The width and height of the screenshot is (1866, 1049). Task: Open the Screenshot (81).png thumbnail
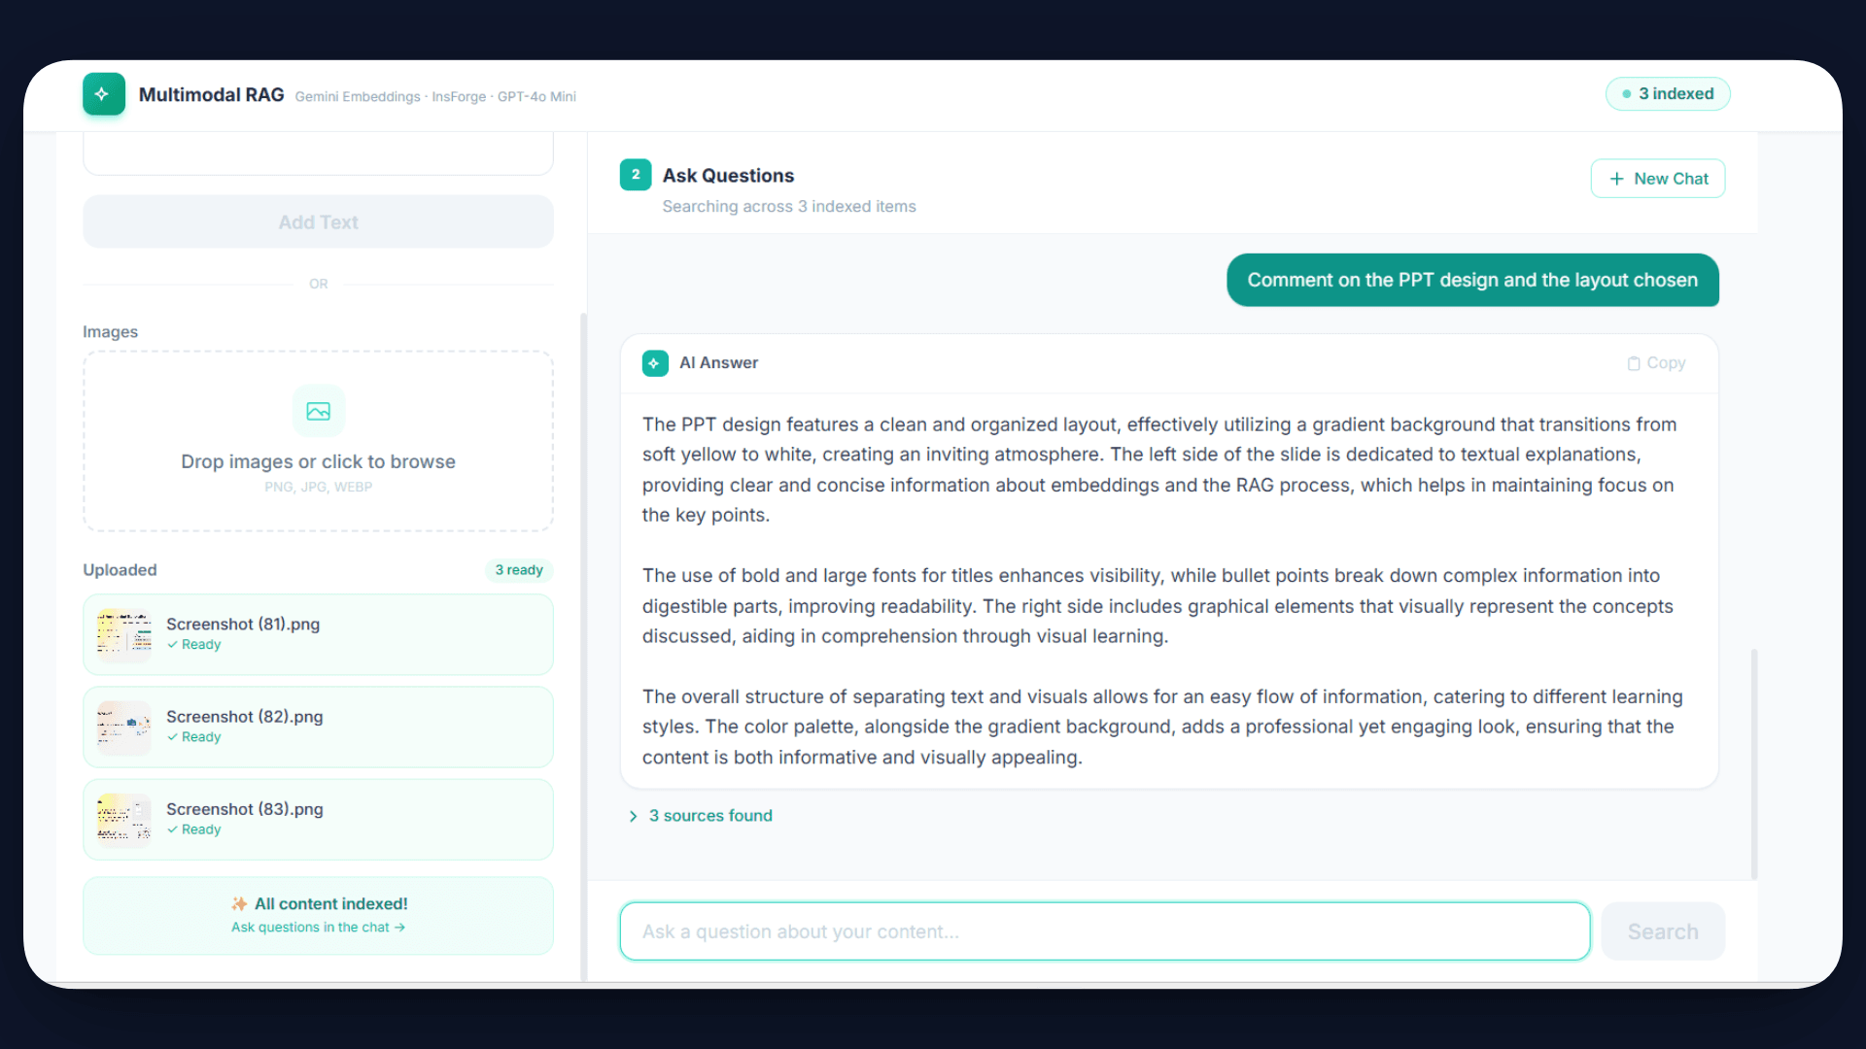click(124, 634)
